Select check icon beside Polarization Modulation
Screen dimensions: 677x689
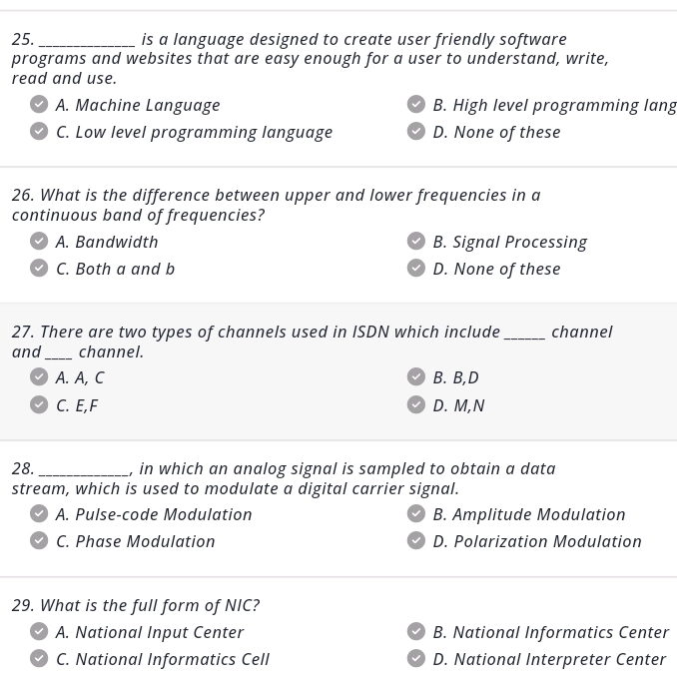coord(416,541)
